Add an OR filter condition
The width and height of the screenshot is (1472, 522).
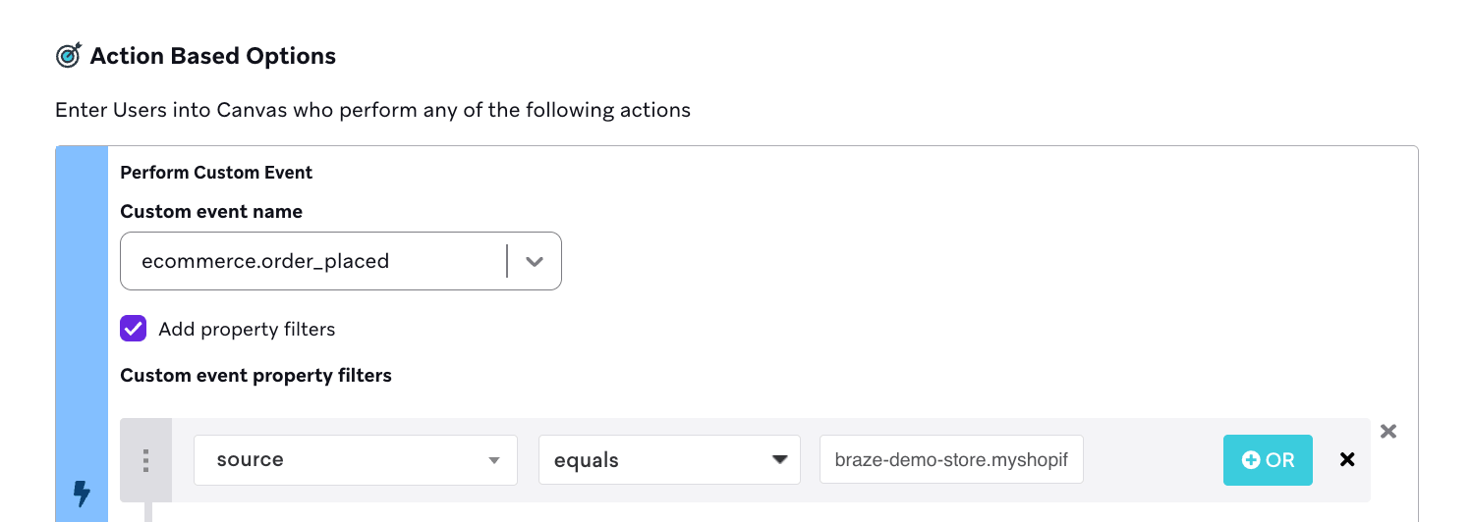(1268, 460)
